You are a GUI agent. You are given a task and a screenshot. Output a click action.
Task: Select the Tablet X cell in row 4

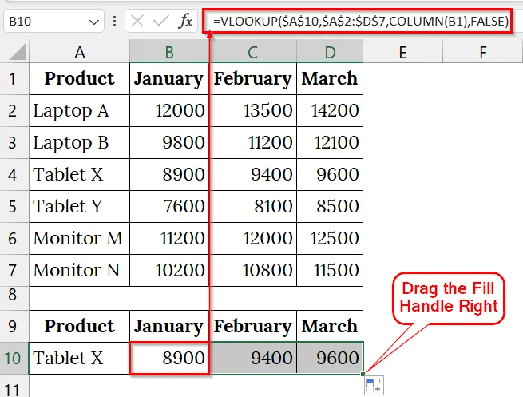[79, 174]
